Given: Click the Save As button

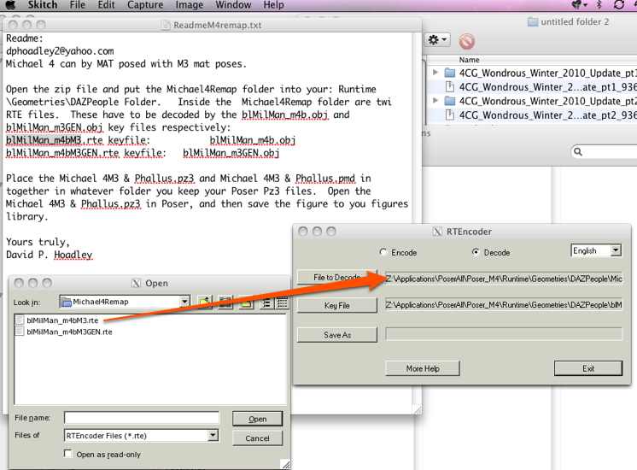Looking at the screenshot, I should click(336, 335).
